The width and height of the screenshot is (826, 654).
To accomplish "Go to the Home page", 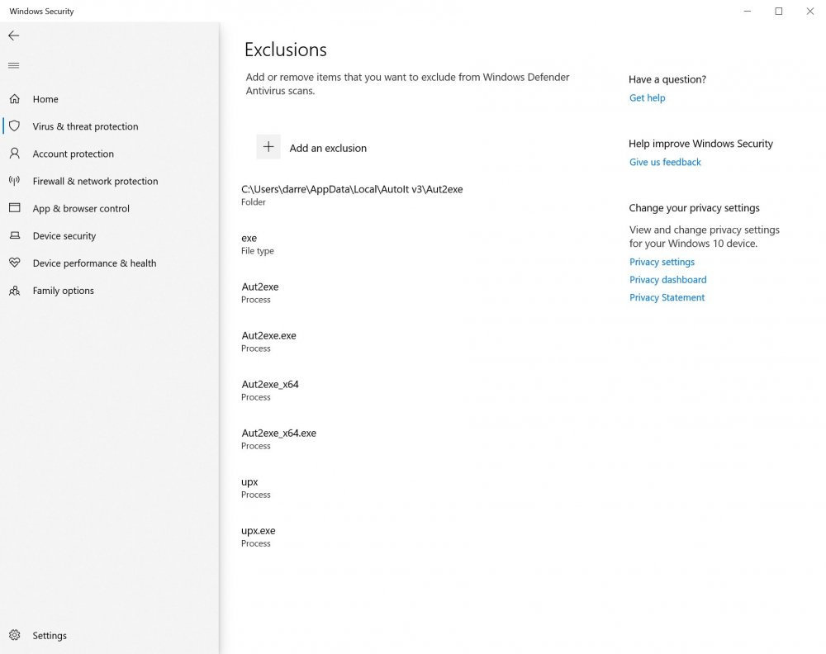I will click(x=45, y=99).
